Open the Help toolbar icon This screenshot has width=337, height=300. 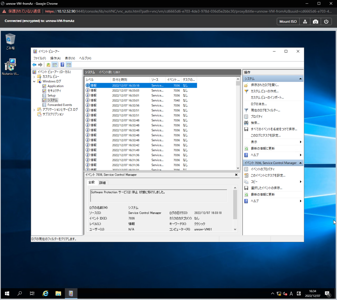[x=62, y=65]
